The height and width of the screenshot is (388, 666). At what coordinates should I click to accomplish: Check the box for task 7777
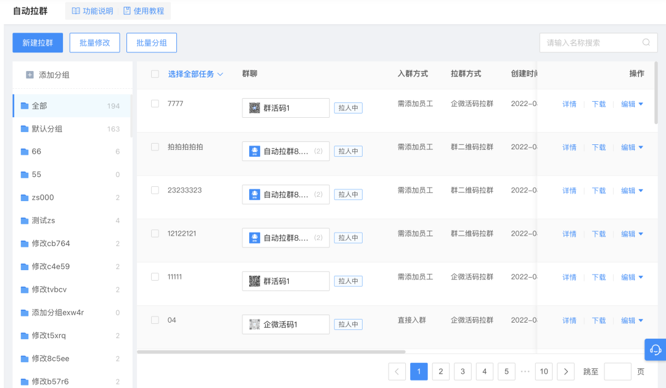(x=155, y=104)
